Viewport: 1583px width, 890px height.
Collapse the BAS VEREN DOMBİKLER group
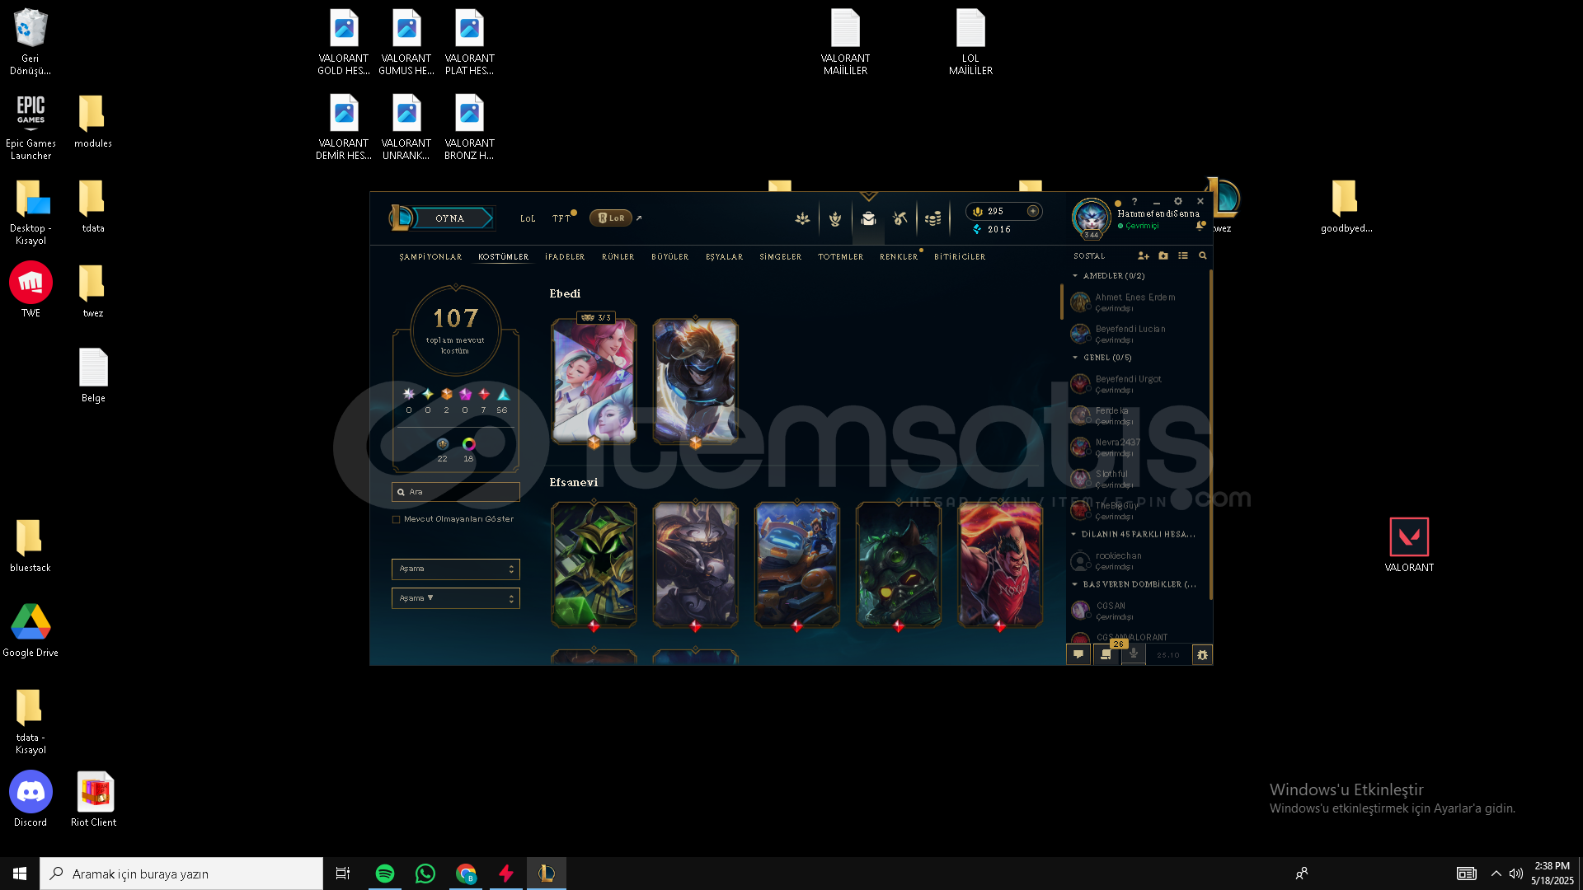(1075, 584)
